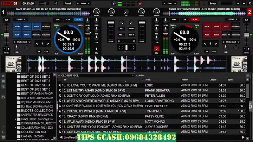The height and width of the screenshot is (142, 253).
Task: Set loop Out point on deck 2
Action: 214,51
